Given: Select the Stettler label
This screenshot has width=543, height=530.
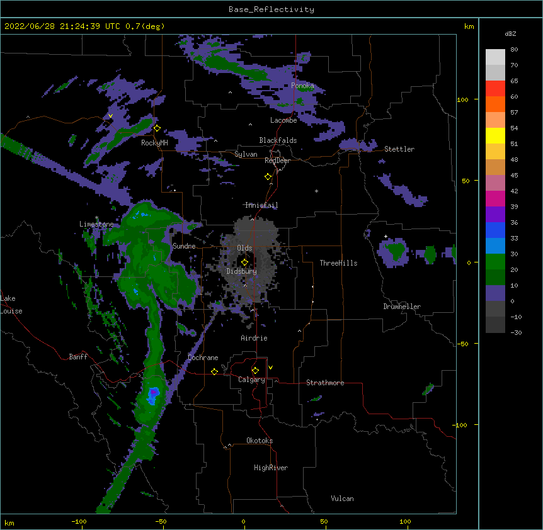Looking at the screenshot, I should (x=399, y=149).
